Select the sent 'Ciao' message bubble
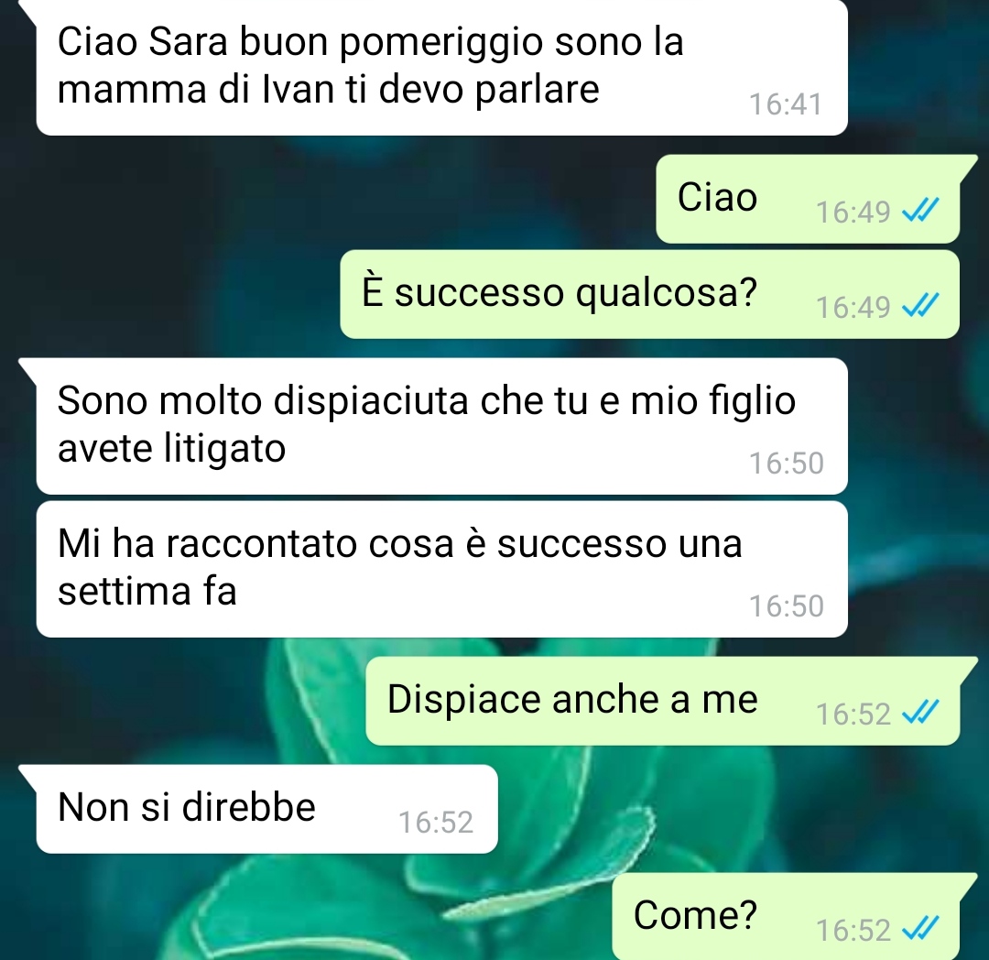Viewport: 989px width, 960px height. [808, 199]
